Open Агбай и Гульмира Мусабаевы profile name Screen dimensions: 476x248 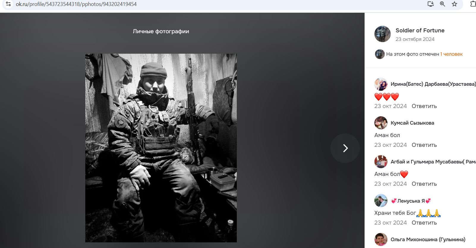433,162
